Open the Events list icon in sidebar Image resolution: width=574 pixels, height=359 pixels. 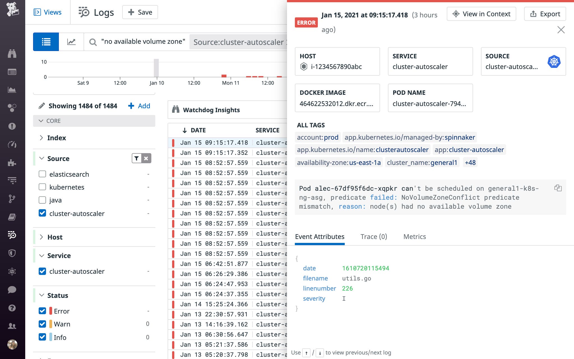tap(12, 72)
